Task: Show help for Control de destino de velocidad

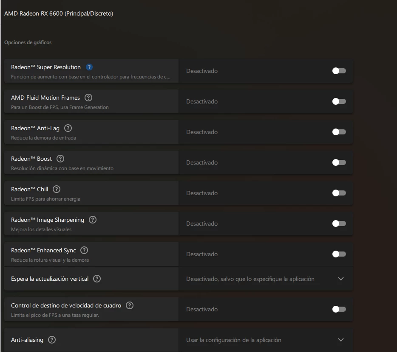Action: [x=130, y=305]
